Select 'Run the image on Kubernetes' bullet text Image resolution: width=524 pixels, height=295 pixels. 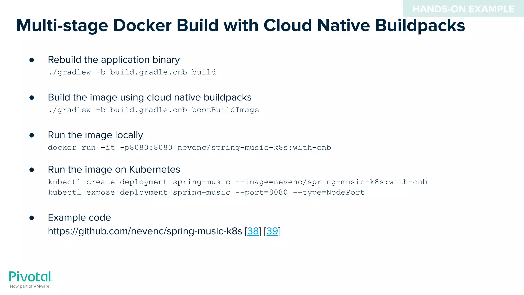click(114, 170)
